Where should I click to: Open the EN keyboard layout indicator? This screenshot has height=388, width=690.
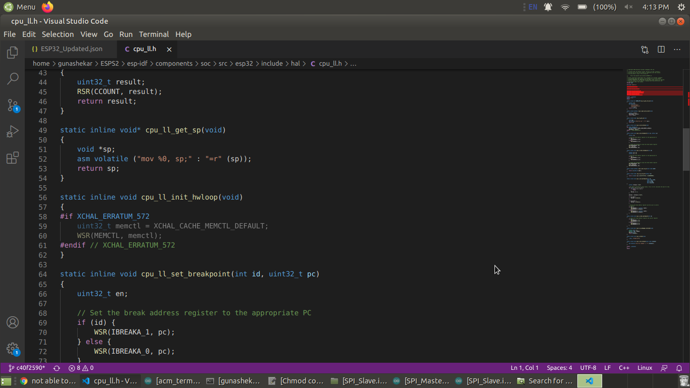pos(532,7)
